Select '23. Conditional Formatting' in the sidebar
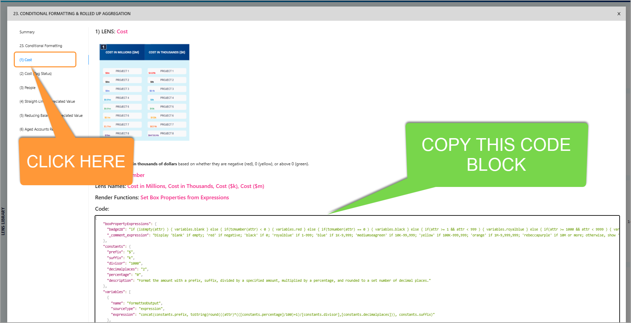The width and height of the screenshot is (631, 323). click(41, 46)
